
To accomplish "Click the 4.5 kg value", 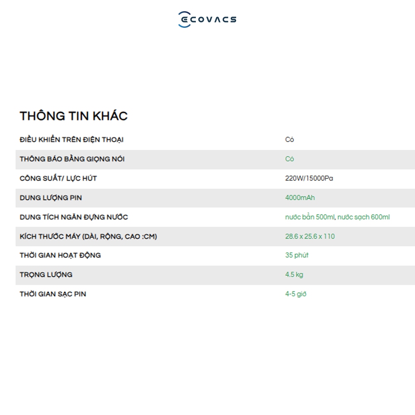I will (x=294, y=274).
